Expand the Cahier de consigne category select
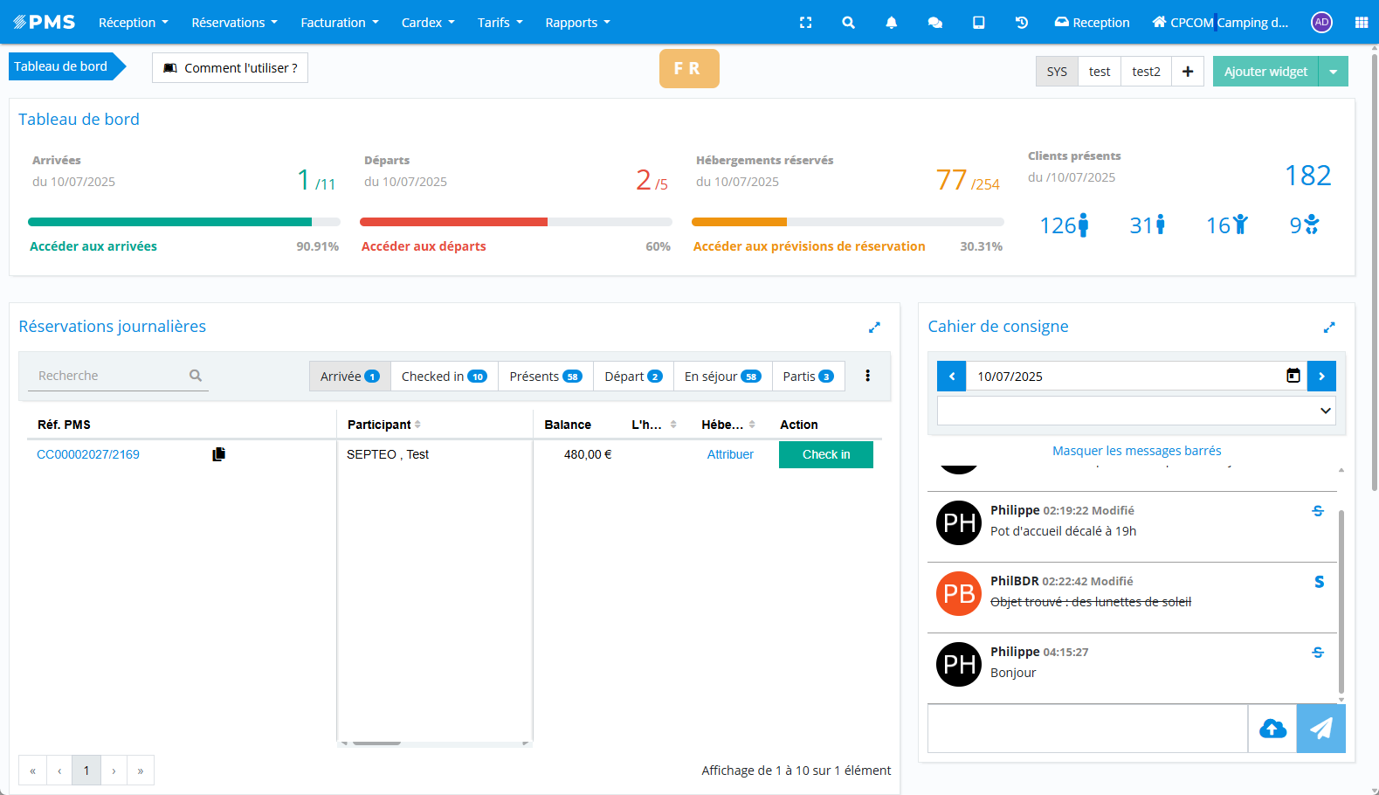 click(1135, 411)
